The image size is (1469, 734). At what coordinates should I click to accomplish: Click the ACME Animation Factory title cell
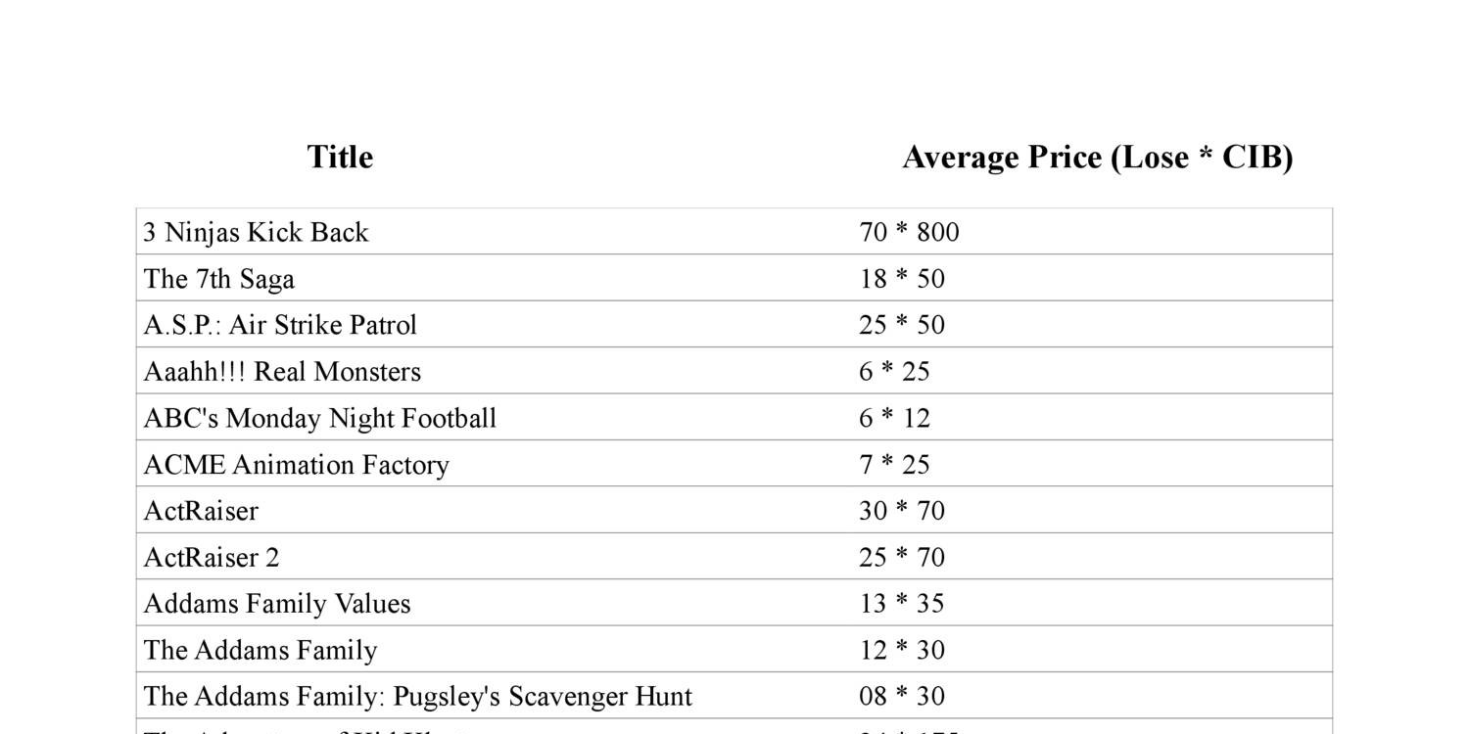click(297, 464)
